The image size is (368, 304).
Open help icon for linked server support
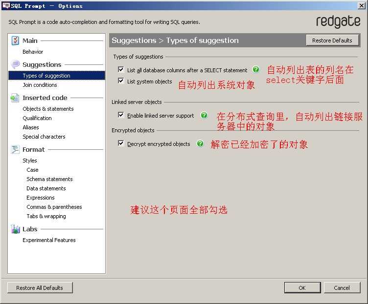[204, 115]
